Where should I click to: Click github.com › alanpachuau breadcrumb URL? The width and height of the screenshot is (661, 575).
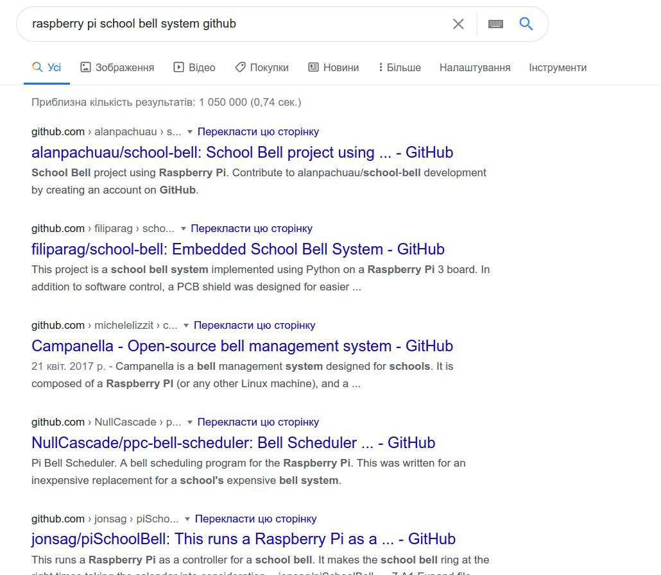click(107, 132)
